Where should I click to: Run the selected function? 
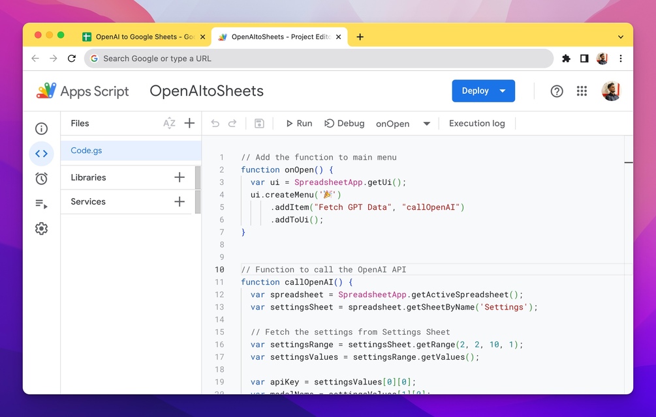(x=299, y=124)
